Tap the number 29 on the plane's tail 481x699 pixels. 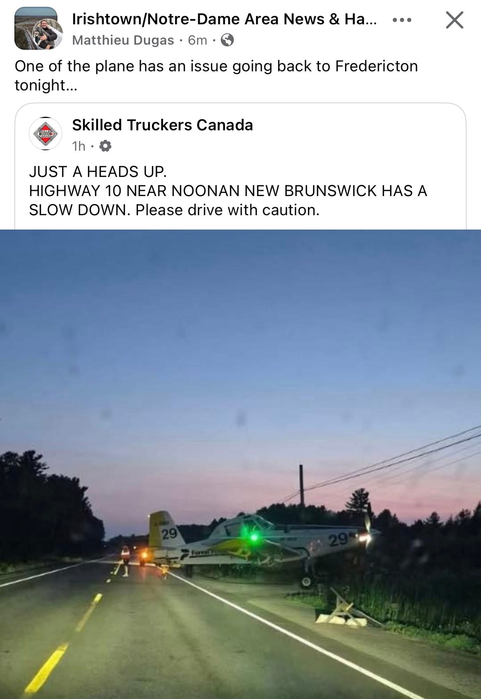click(x=169, y=533)
